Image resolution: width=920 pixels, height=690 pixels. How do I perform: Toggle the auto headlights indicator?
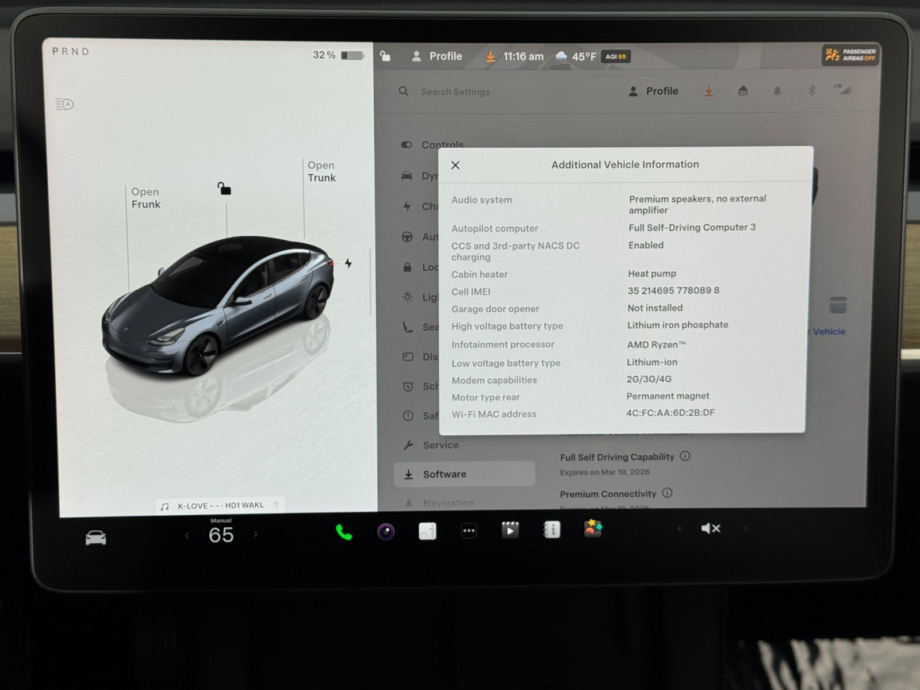(64, 104)
